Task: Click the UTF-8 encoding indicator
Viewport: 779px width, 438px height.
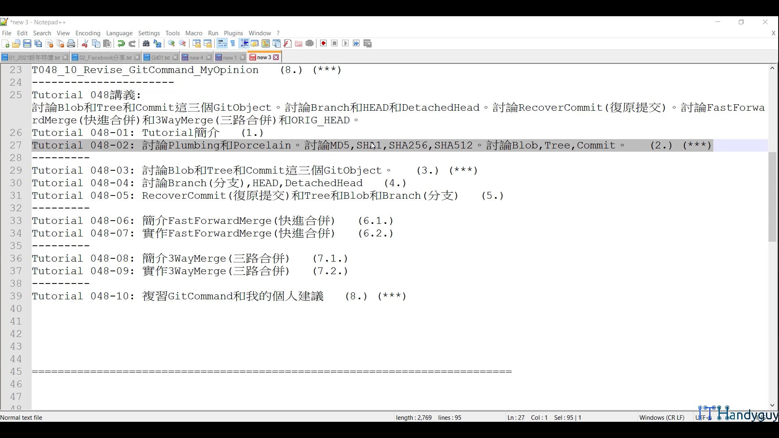Action: (x=703, y=417)
